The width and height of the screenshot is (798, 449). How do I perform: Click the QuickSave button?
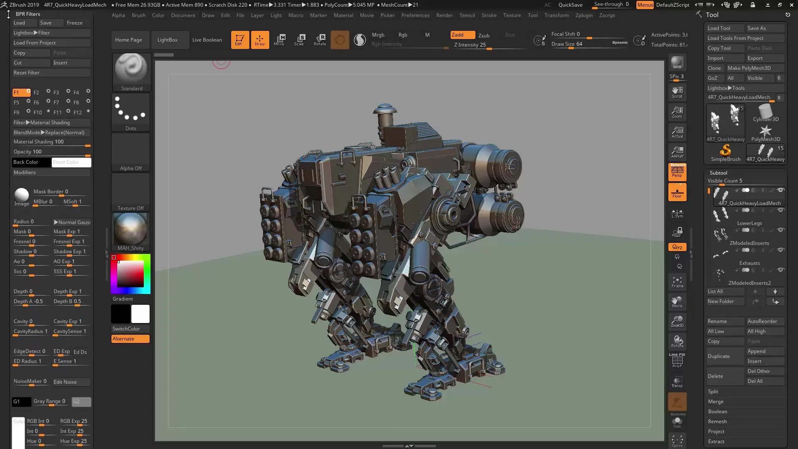click(x=570, y=5)
